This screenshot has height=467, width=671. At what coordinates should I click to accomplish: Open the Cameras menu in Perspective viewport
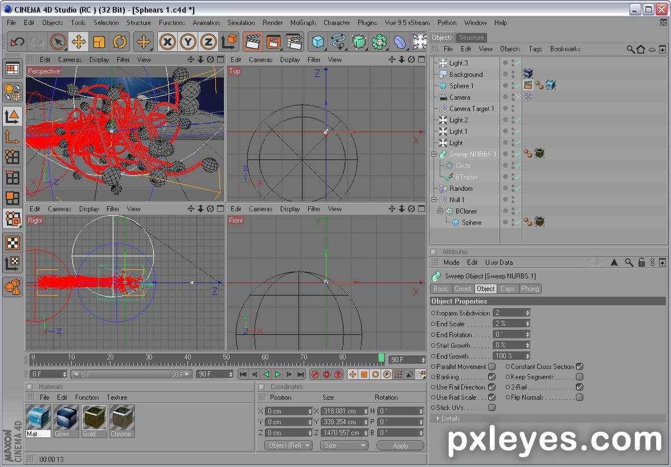(69, 60)
